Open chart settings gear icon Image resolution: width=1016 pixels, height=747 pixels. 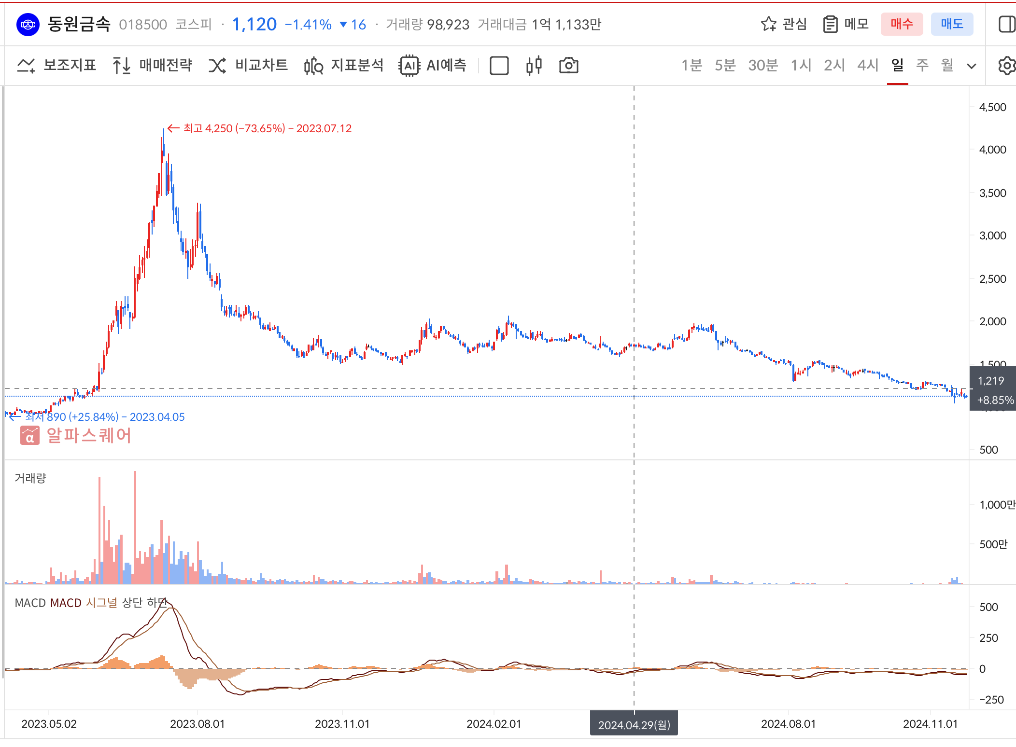point(1007,66)
